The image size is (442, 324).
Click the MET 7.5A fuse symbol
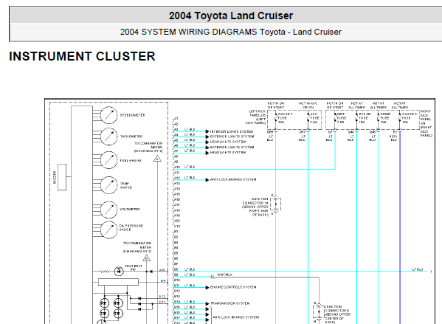tap(335, 117)
